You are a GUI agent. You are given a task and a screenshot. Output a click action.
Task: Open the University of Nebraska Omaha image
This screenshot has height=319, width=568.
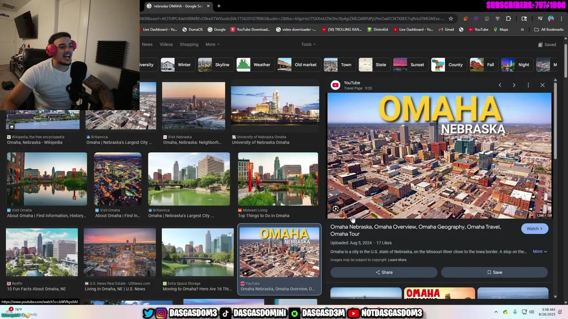tap(275, 105)
